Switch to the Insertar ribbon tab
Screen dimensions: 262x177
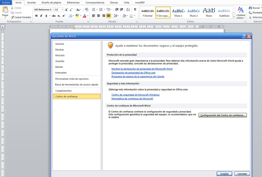tap(31, 3)
